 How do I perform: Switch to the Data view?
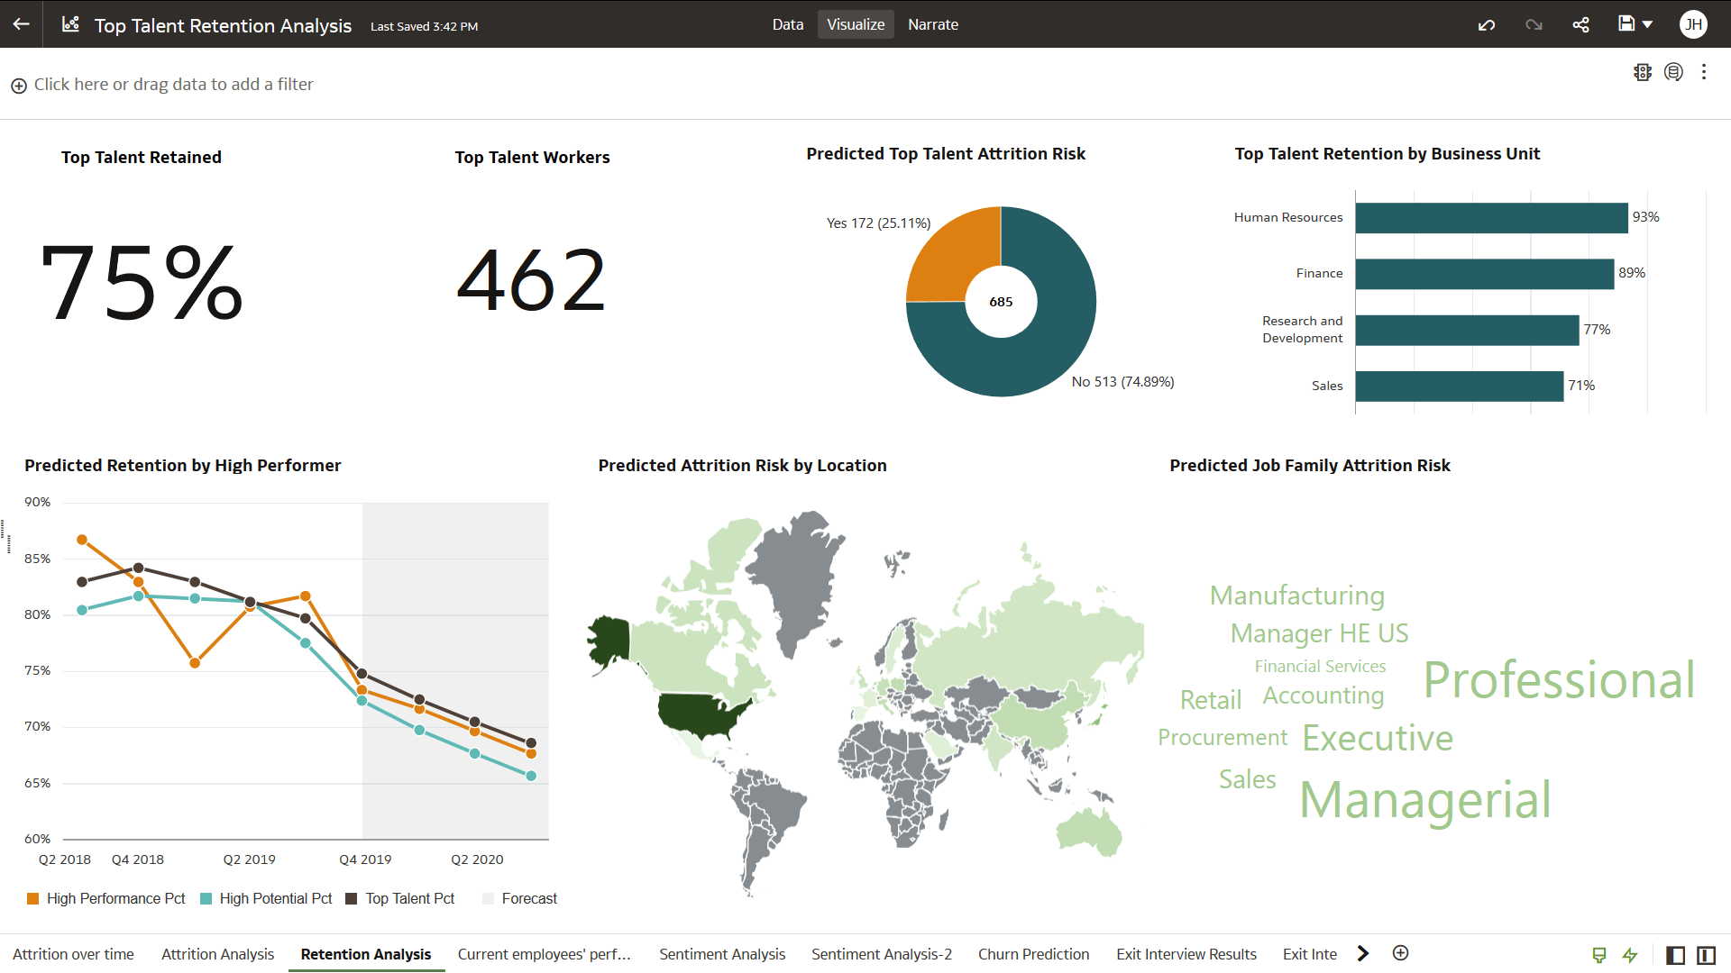click(x=787, y=24)
